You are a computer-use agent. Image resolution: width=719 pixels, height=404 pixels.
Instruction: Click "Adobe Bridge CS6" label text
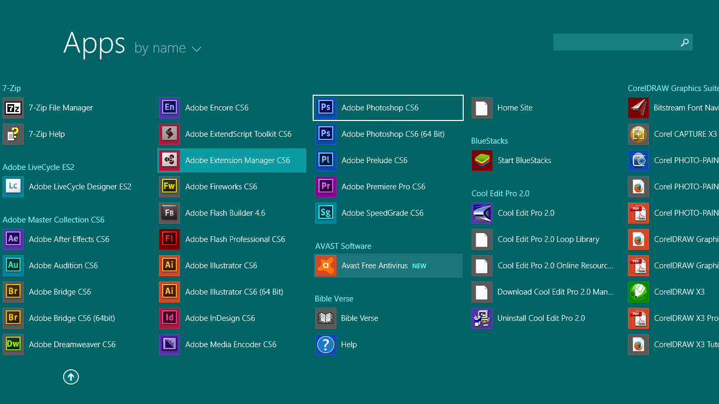click(60, 292)
